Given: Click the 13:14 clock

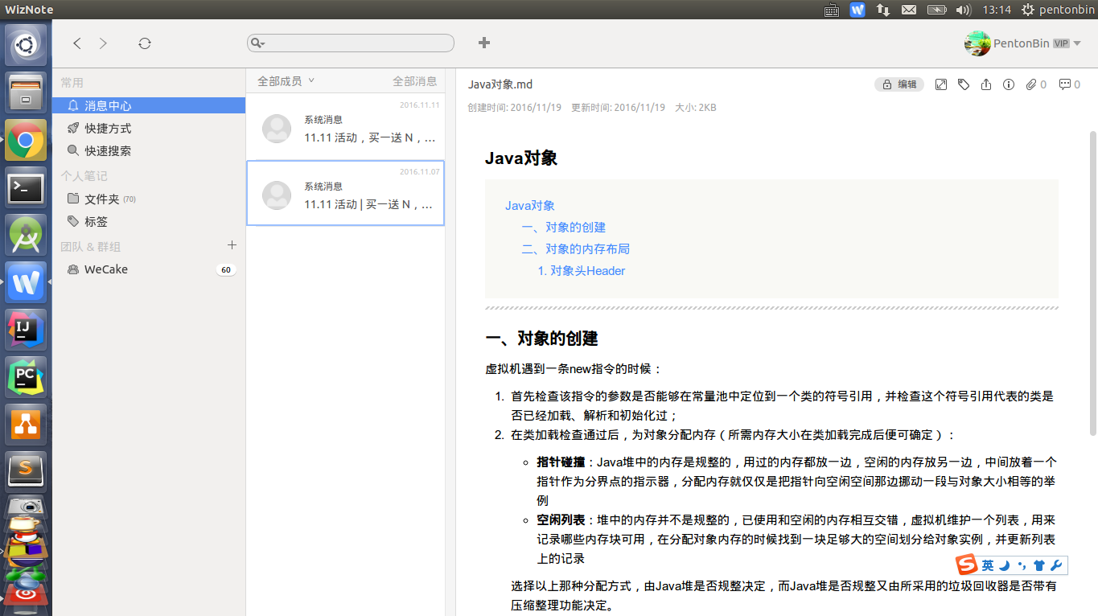Looking at the screenshot, I should (997, 10).
